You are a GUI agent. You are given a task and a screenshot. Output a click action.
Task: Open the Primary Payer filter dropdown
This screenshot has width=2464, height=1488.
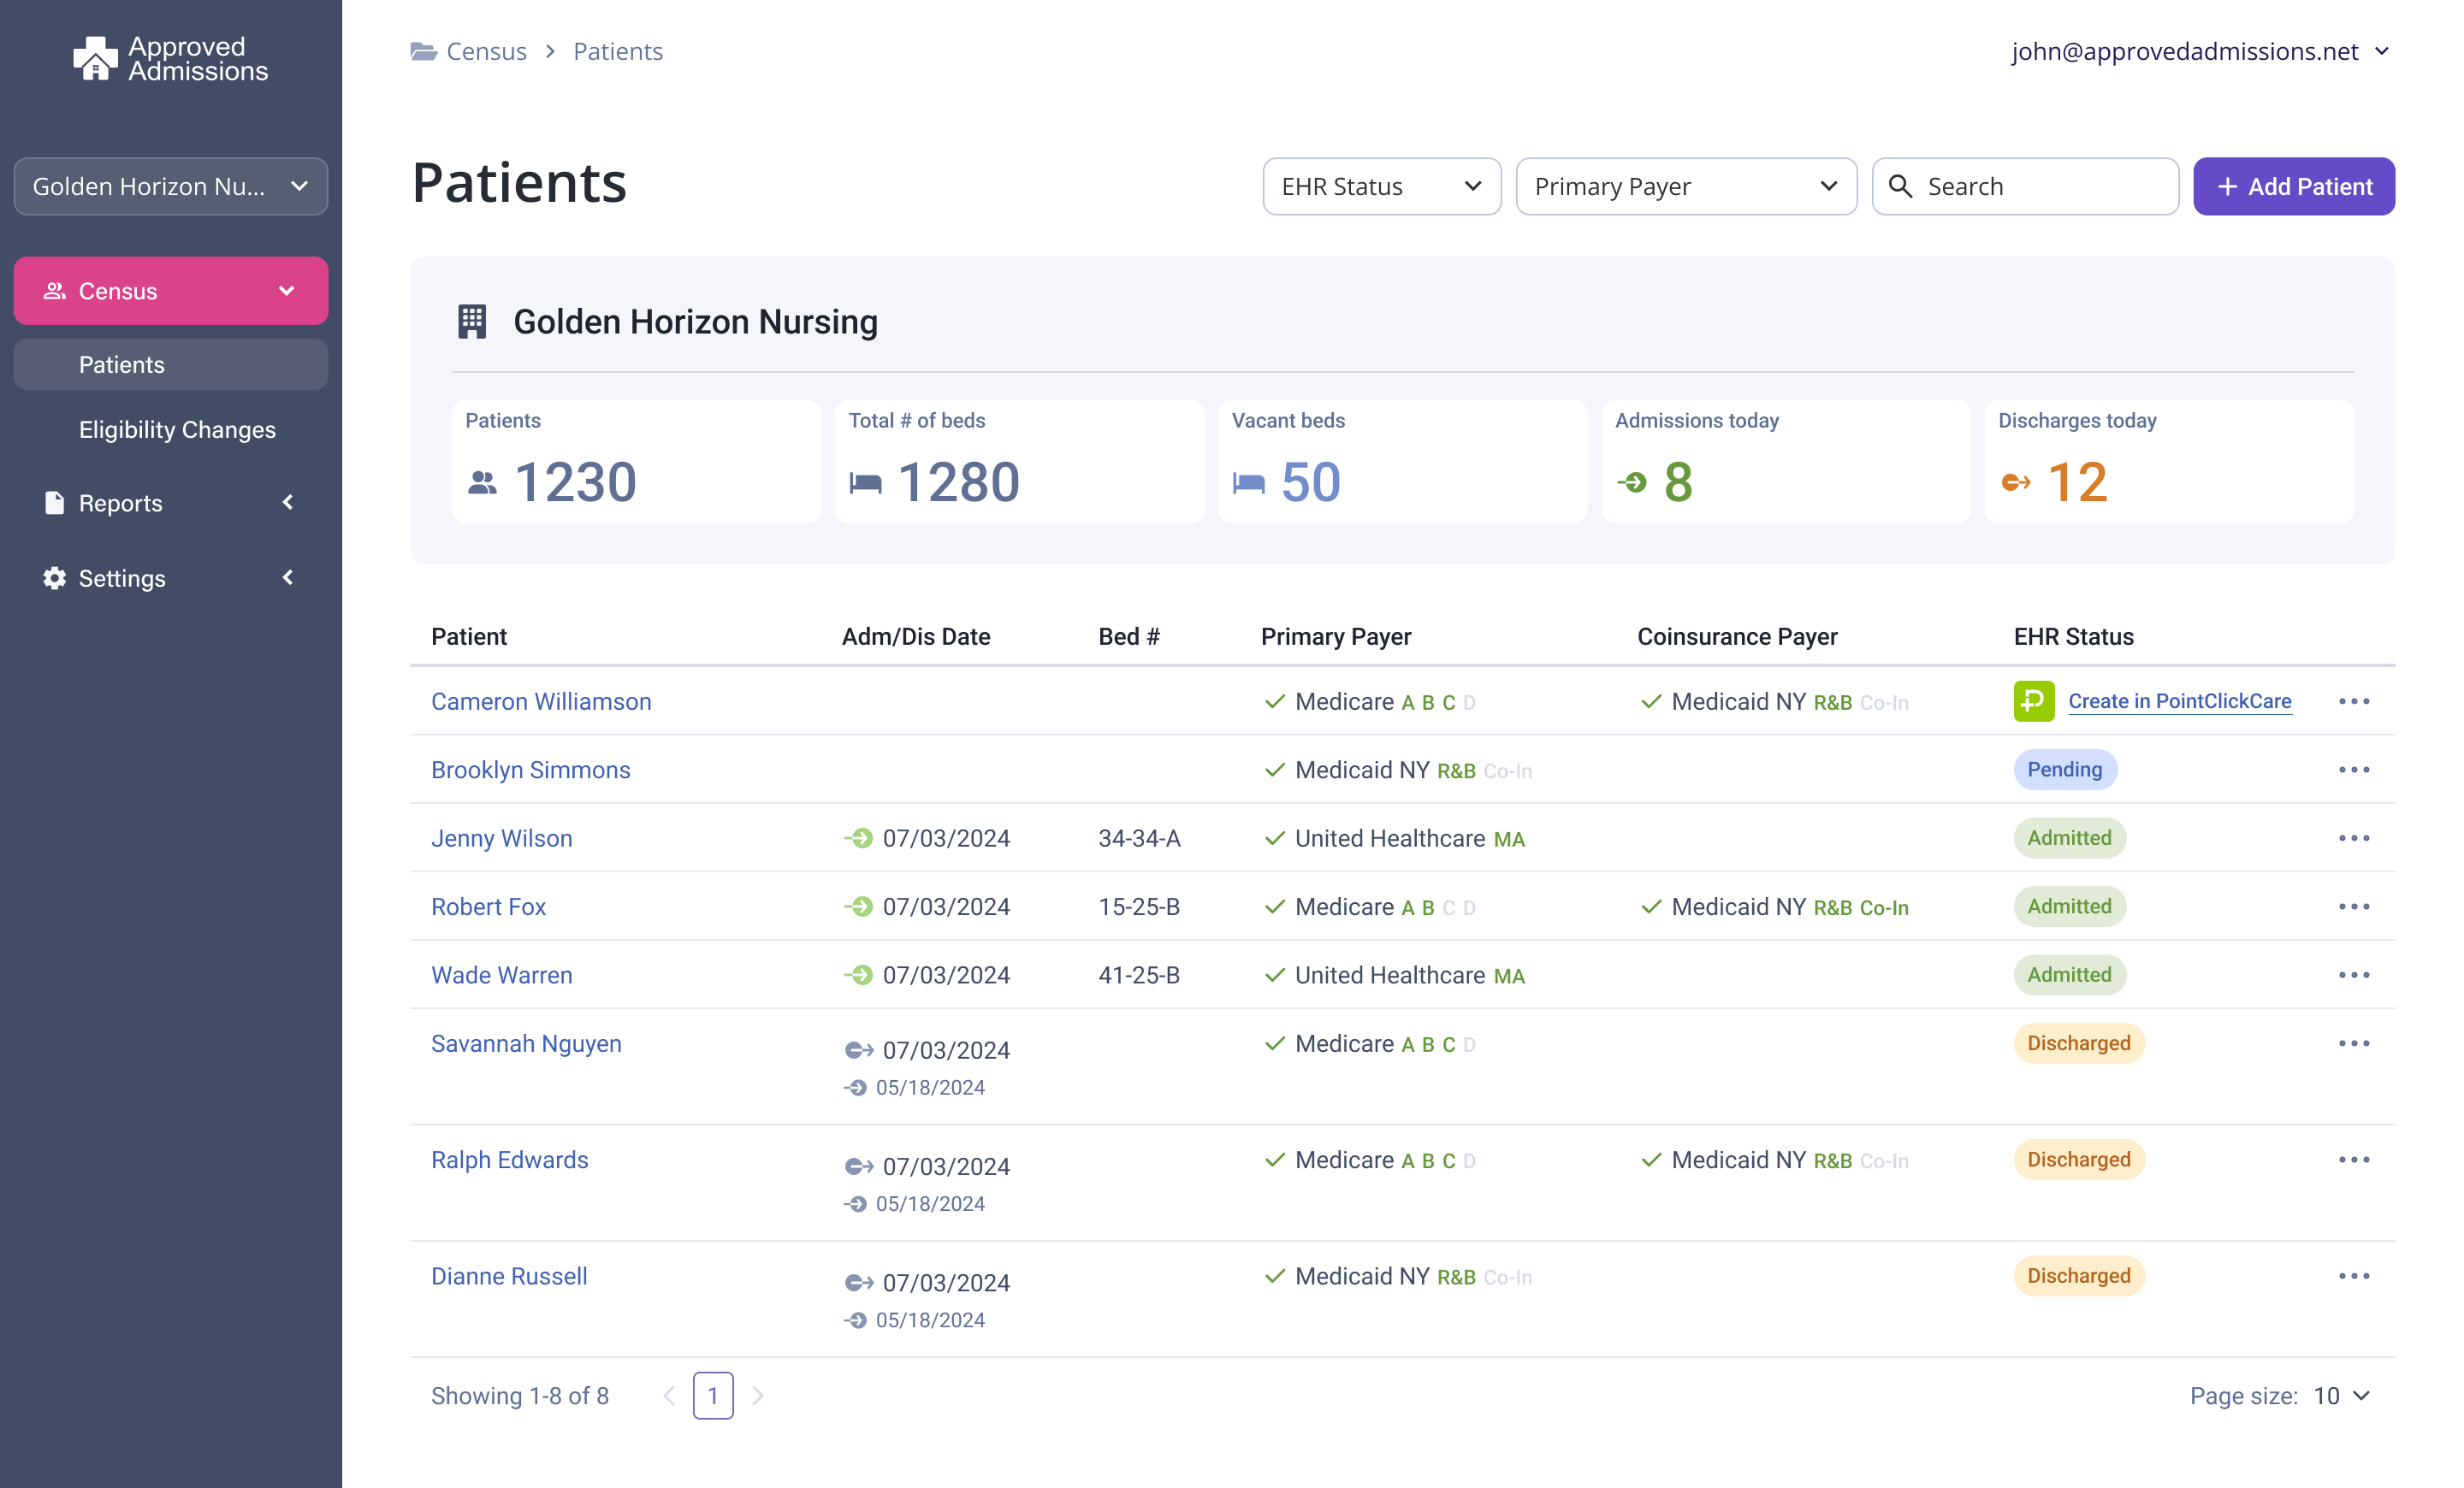point(1686,186)
